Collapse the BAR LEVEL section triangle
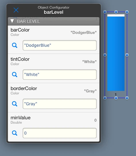136x156 pixels. (12, 21)
